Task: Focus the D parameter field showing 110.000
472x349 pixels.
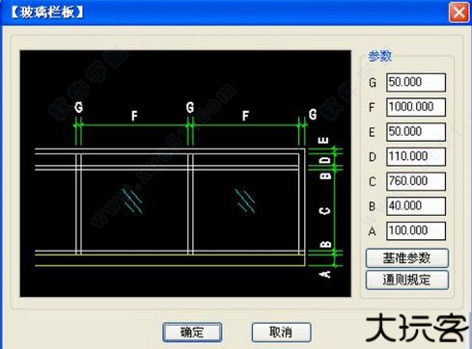Action: point(416,156)
